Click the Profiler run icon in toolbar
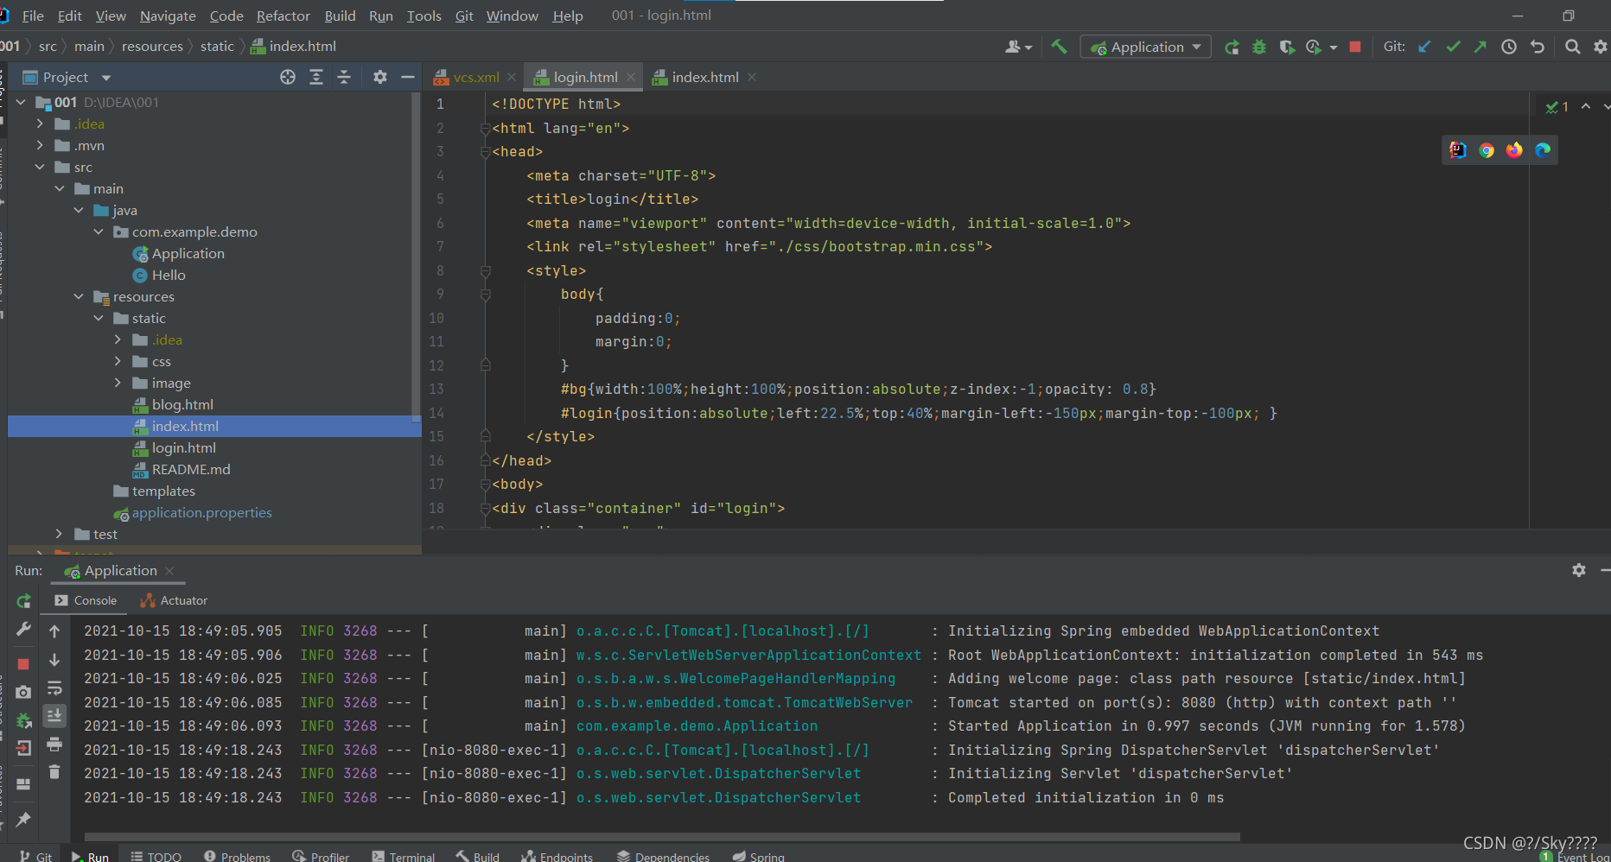 [1314, 48]
